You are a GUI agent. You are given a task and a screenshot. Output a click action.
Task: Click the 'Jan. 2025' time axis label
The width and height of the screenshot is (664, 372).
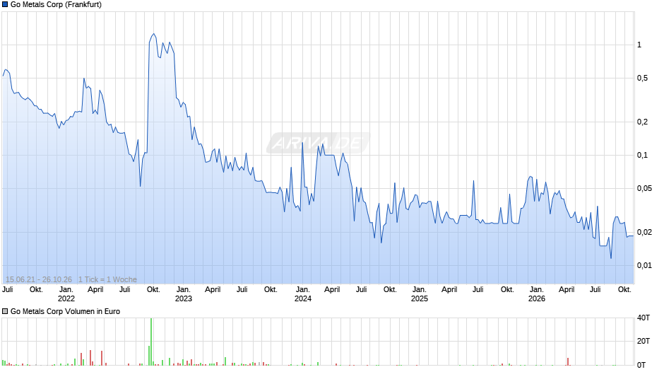coord(419,294)
